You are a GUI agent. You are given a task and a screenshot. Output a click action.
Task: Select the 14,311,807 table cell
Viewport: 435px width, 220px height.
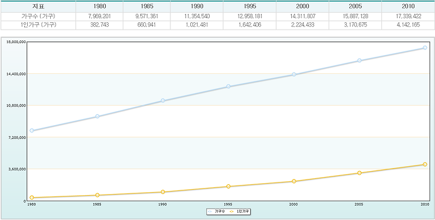click(303, 16)
